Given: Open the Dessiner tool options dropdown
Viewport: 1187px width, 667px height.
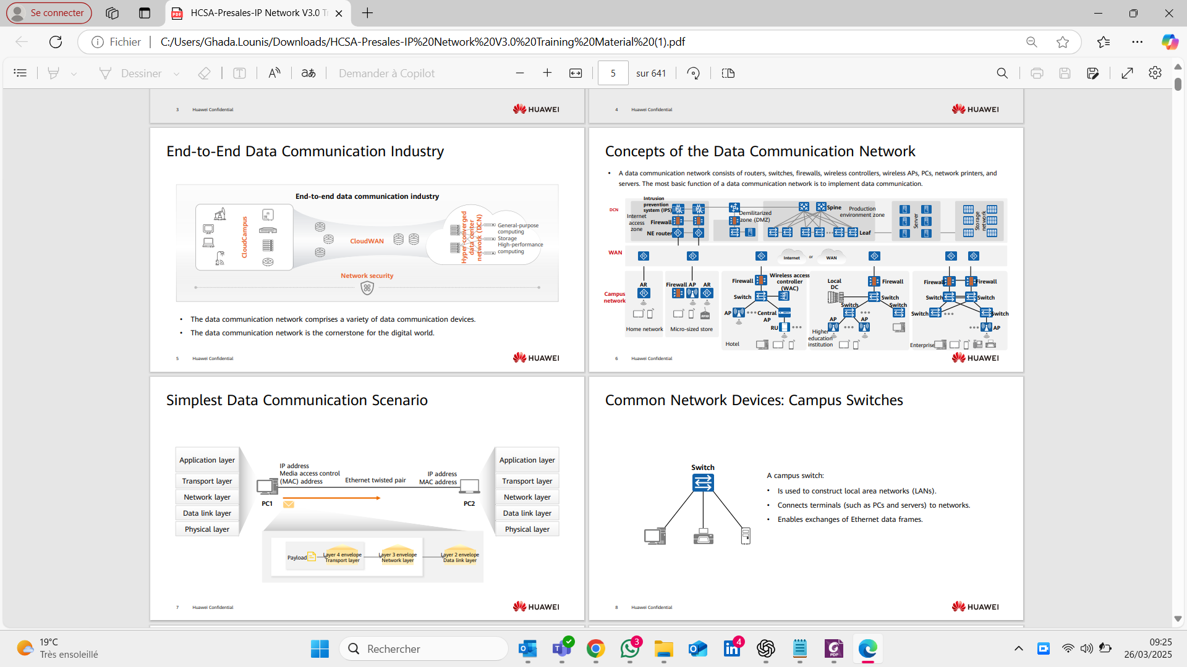Looking at the screenshot, I should click(177, 73).
